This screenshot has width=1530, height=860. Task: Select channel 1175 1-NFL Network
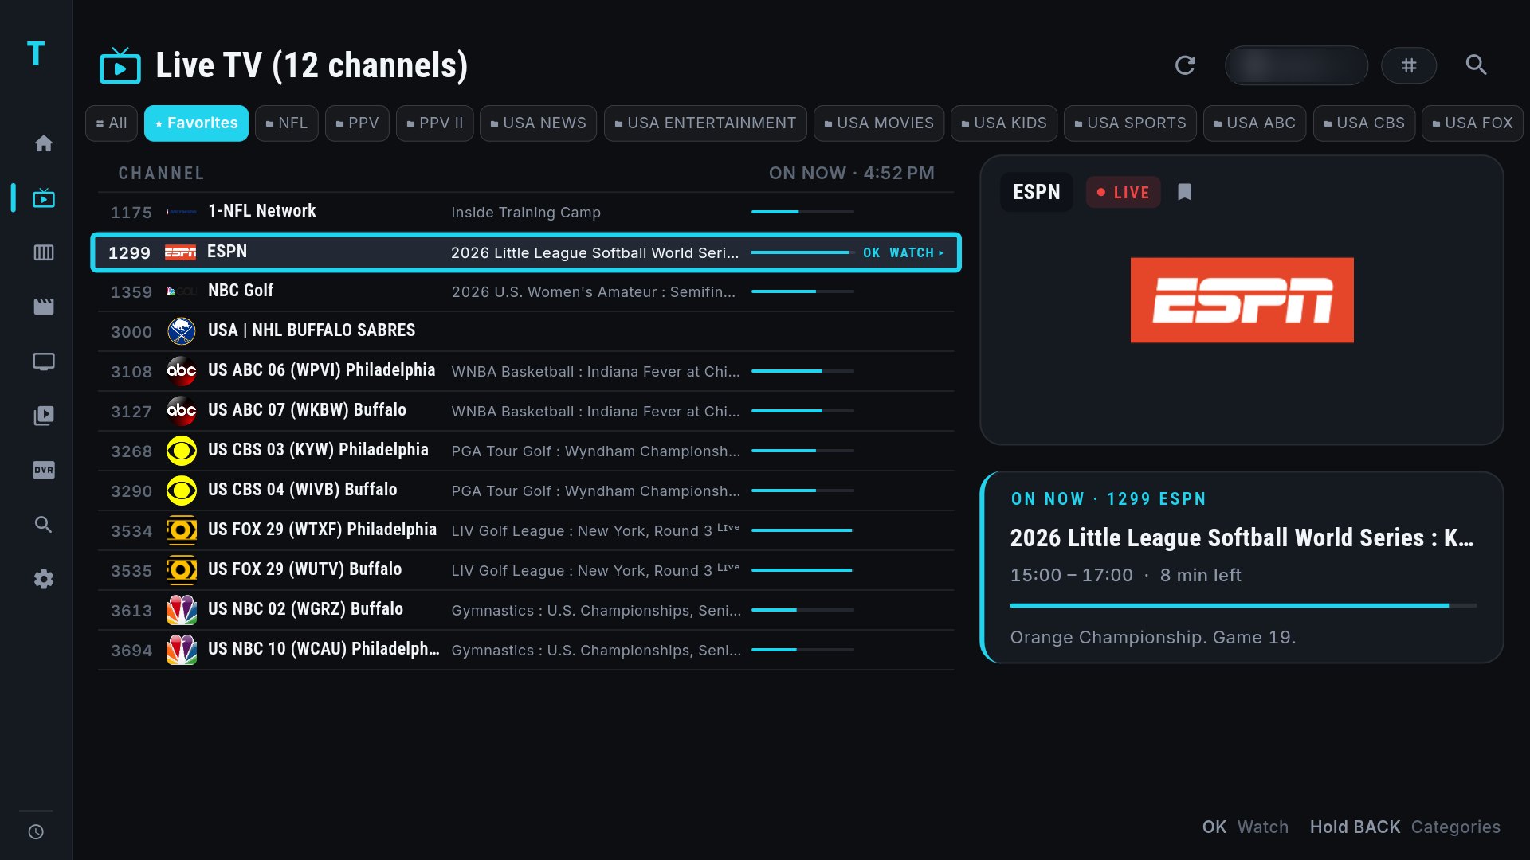pyautogui.click(x=526, y=212)
